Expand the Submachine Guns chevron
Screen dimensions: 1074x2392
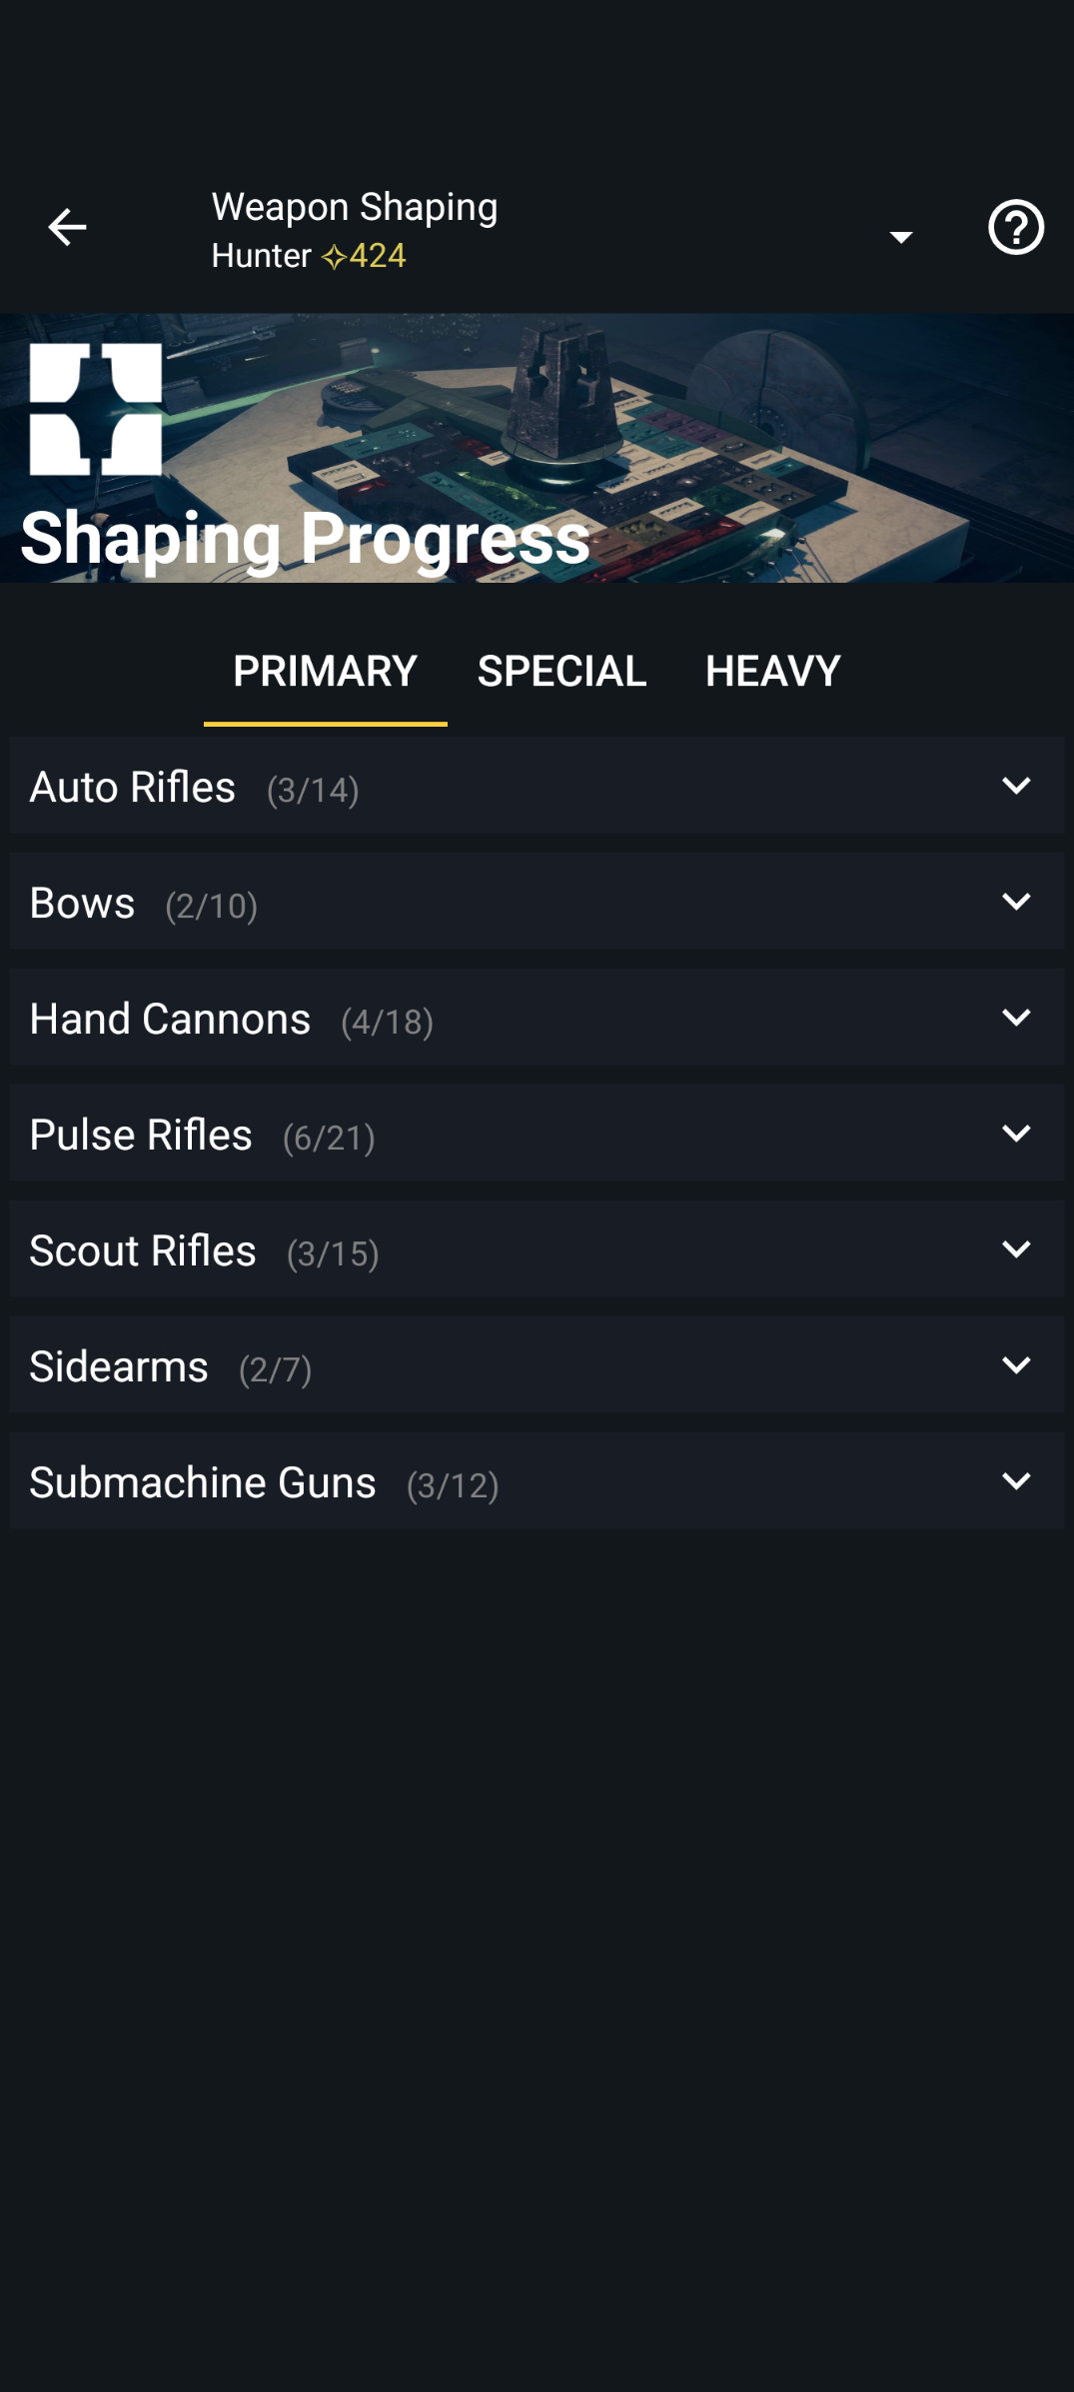pyautogui.click(x=1015, y=1481)
